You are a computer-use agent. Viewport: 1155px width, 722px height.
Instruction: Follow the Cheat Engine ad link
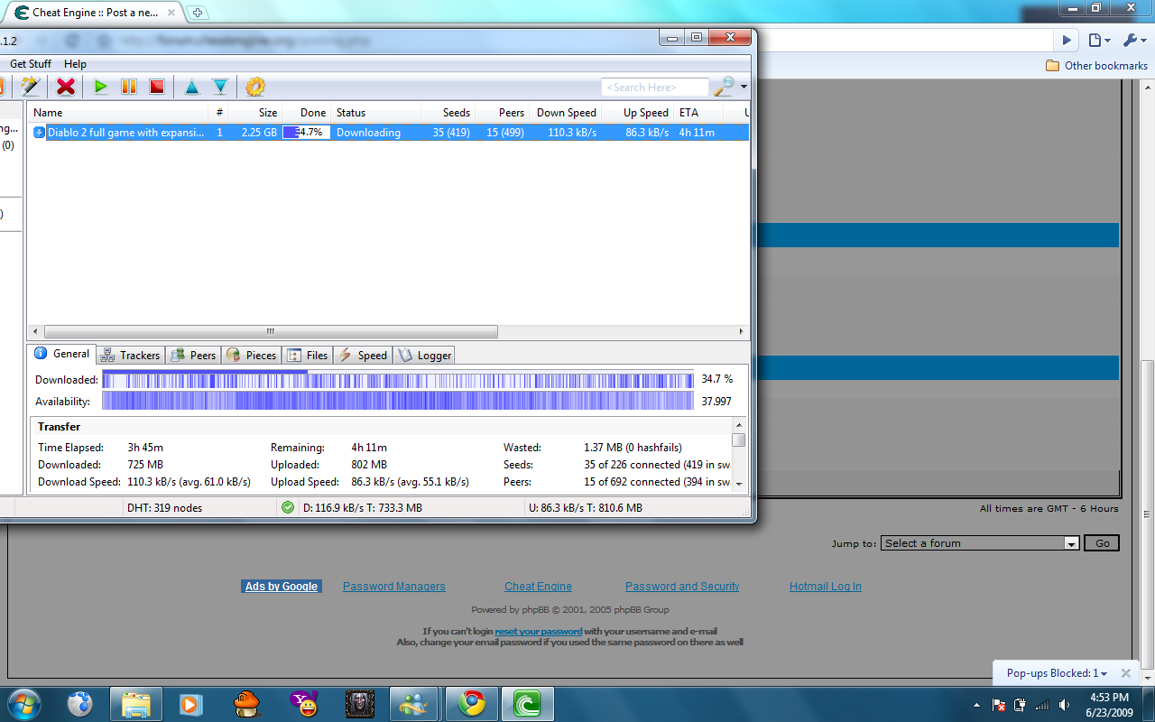click(538, 587)
